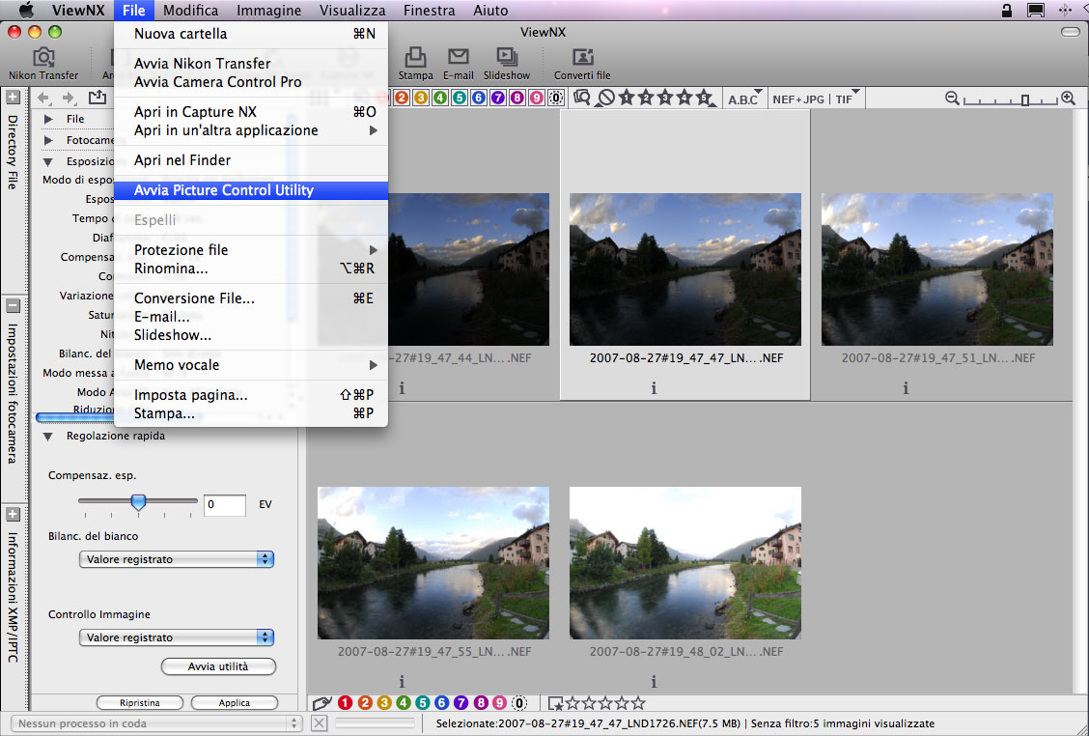Screen dimensions: 1089x736
Task: Expand the Informazioni XMP/IPTC side panel
Action: click(13, 514)
